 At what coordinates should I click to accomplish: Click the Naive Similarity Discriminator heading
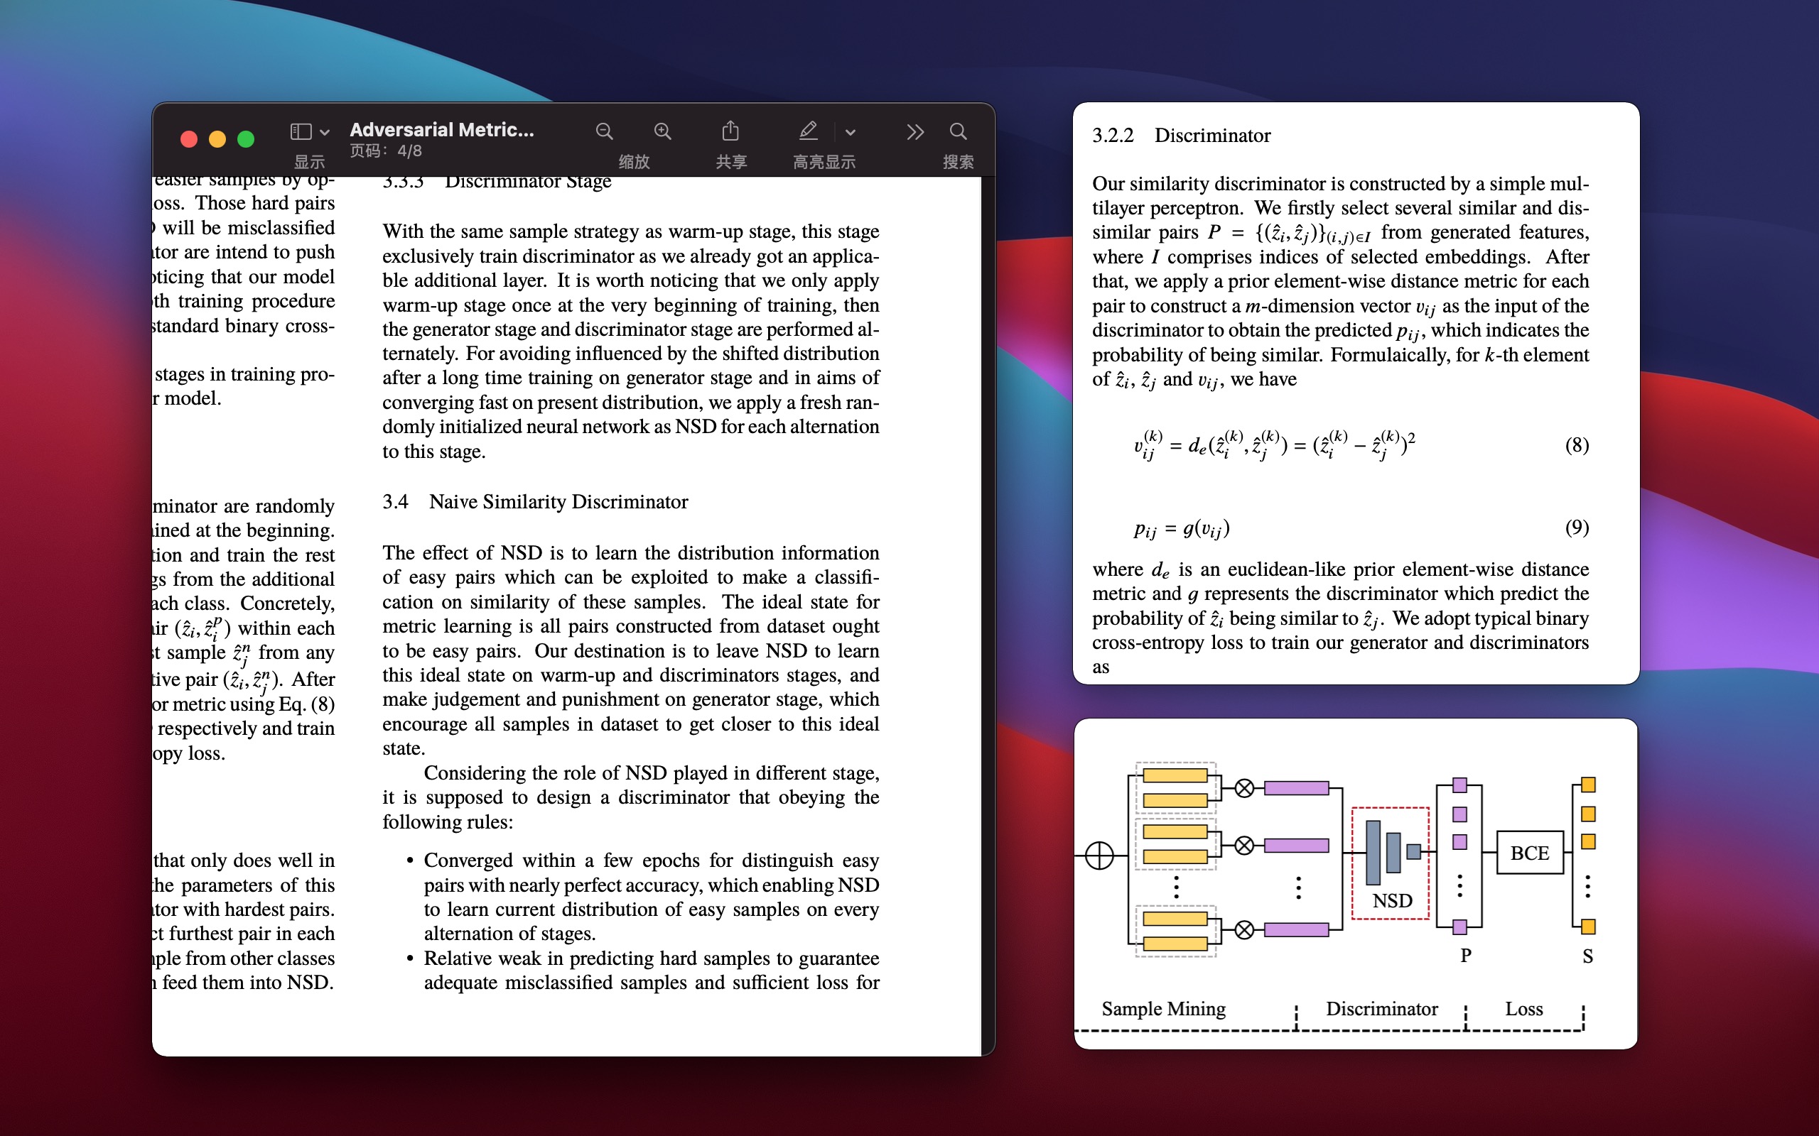558,502
